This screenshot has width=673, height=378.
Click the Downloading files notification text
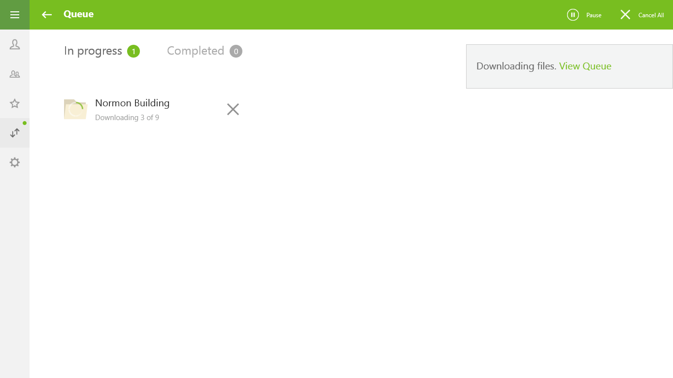point(516,66)
